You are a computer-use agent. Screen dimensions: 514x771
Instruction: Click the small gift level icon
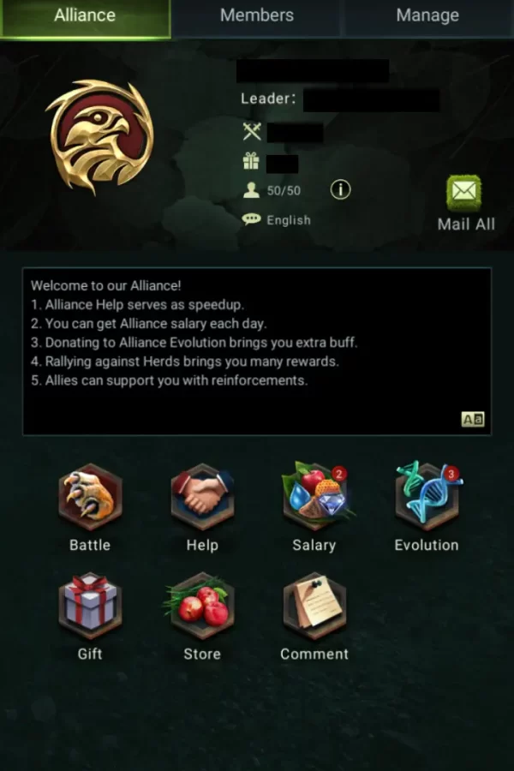pos(251,161)
